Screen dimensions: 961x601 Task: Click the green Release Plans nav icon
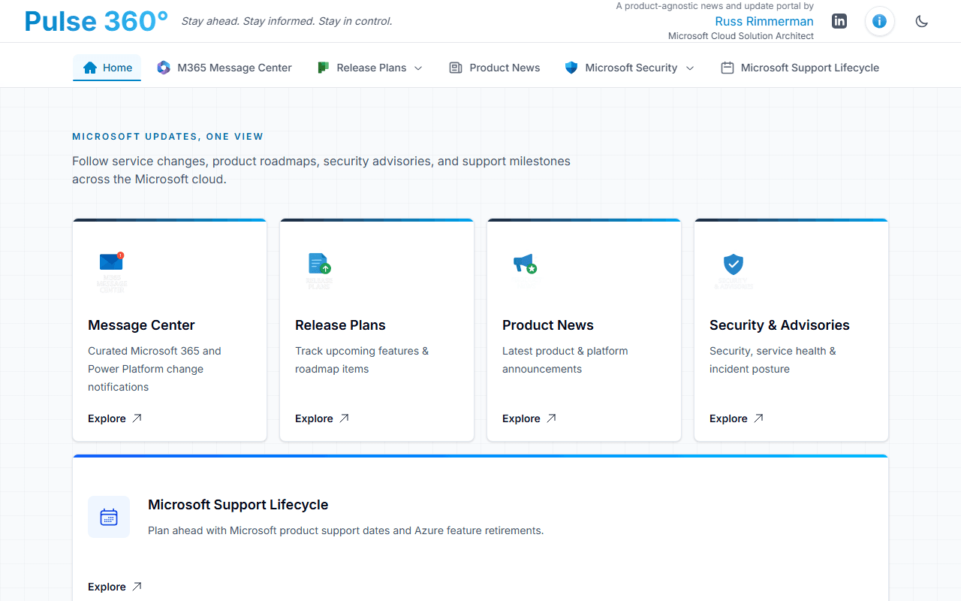(x=323, y=68)
